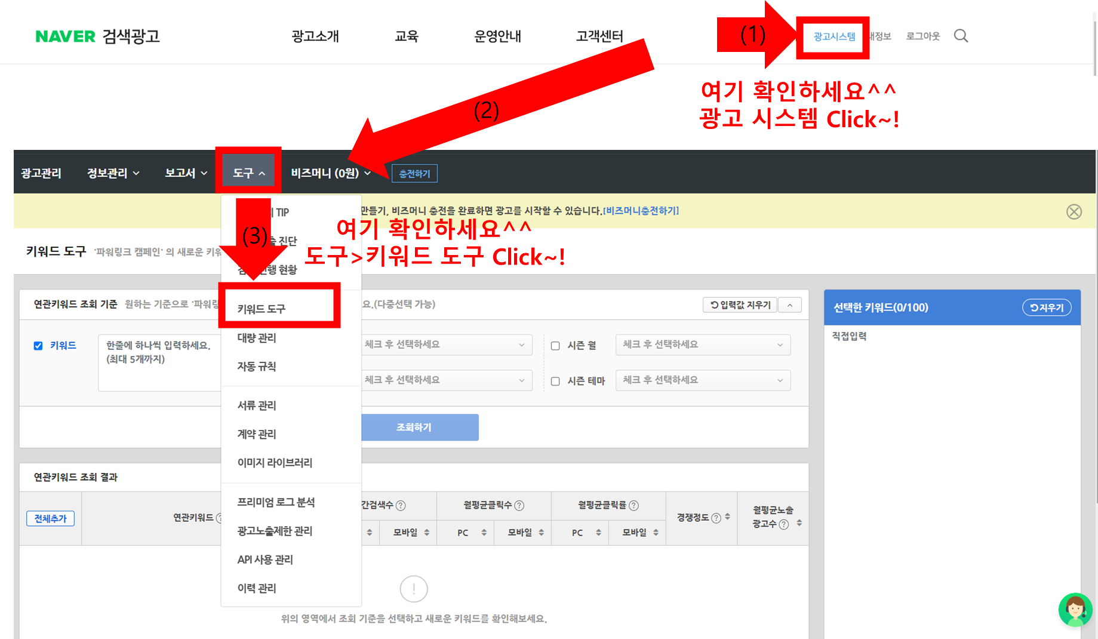
Task: Open the 광고시스템 link
Action: coord(834,36)
